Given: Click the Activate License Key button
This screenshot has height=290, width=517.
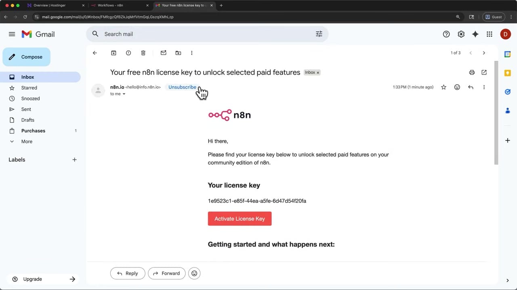Looking at the screenshot, I should (240, 219).
